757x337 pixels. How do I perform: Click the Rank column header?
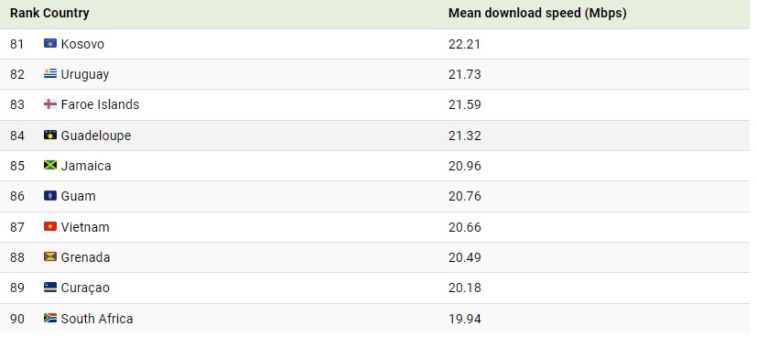click(x=25, y=14)
